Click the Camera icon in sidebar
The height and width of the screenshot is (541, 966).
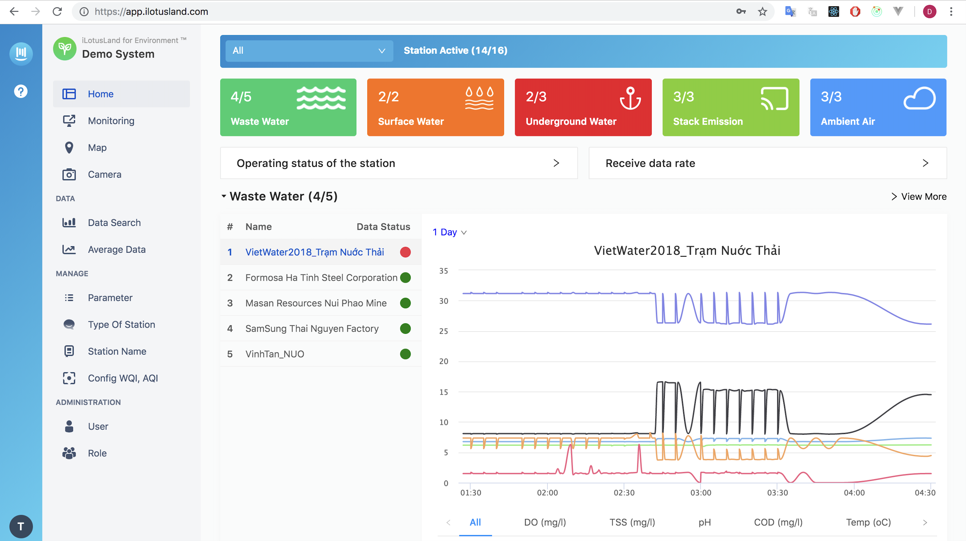coord(69,174)
